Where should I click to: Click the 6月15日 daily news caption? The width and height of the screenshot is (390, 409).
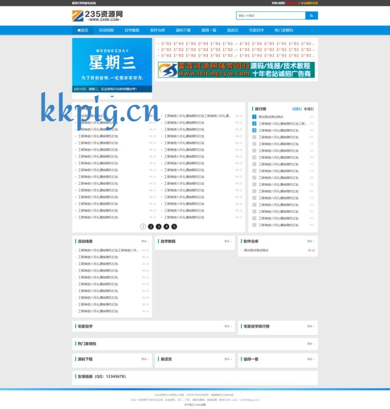(x=105, y=89)
